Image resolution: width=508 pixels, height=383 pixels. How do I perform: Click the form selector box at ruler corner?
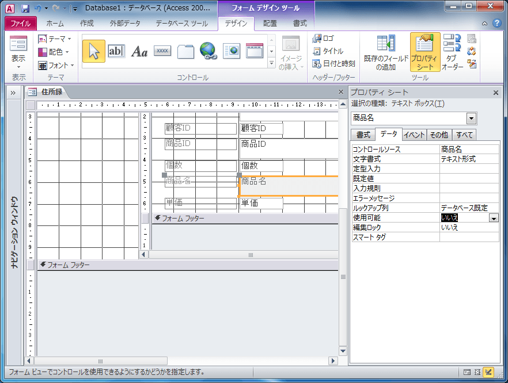(31, 105)
